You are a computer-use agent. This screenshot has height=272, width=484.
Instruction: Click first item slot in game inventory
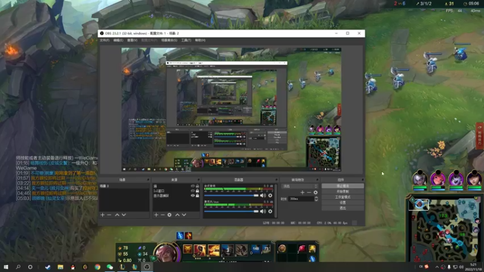pyautogui.click(x=282, y=248)
